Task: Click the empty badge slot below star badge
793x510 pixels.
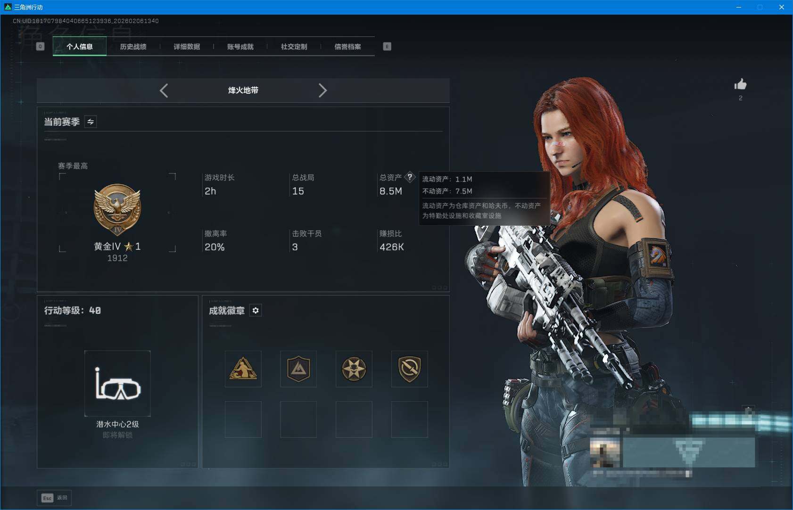Action: pos(354,420)
